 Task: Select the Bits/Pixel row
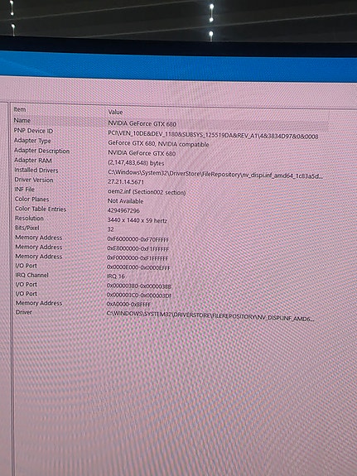[x=170, y=228]
